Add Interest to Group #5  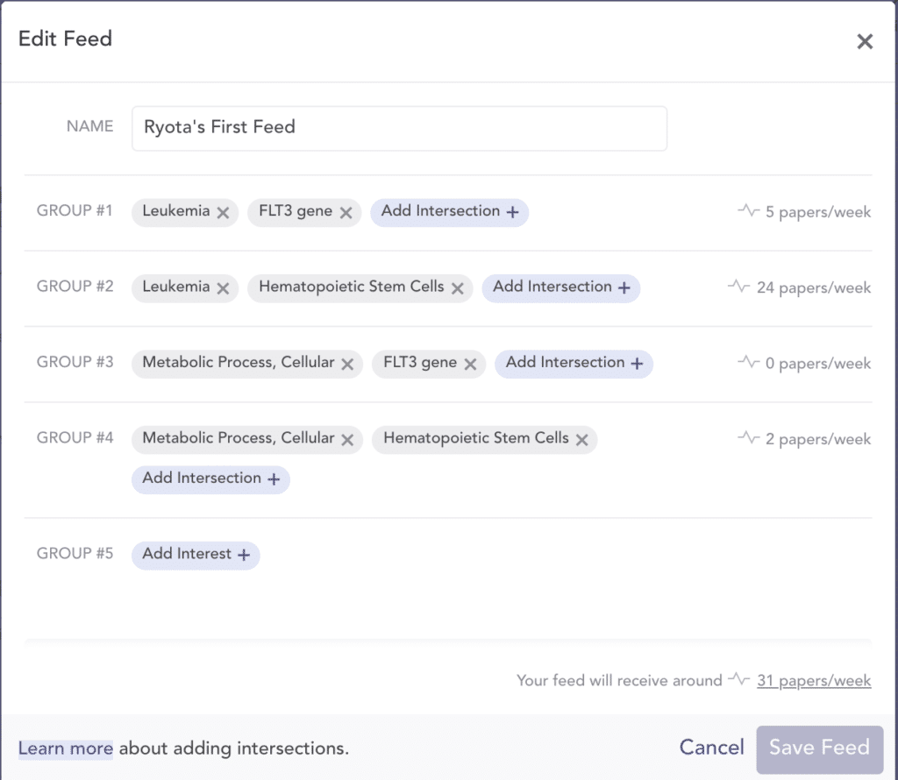click(x=196, y=555)
